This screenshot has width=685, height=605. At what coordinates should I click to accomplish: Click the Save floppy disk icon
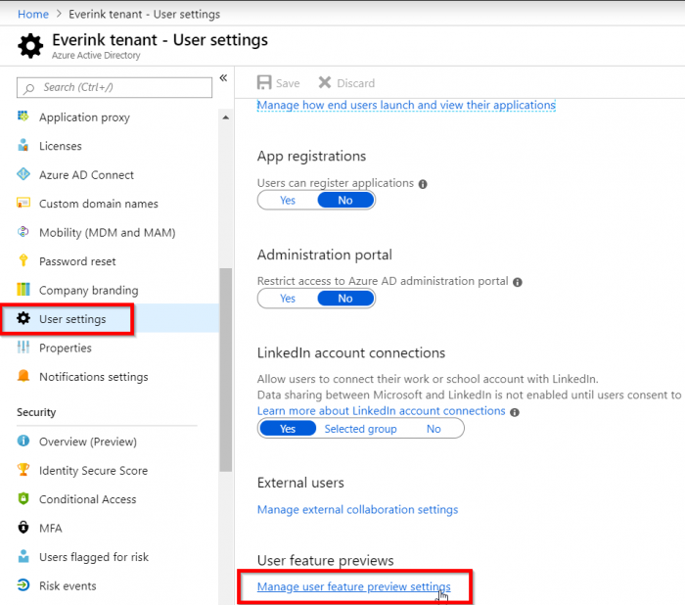click(264, 82)
